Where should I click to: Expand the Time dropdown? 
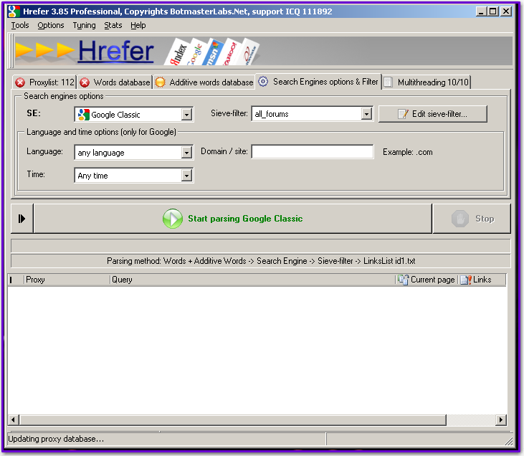pos(186,176)
